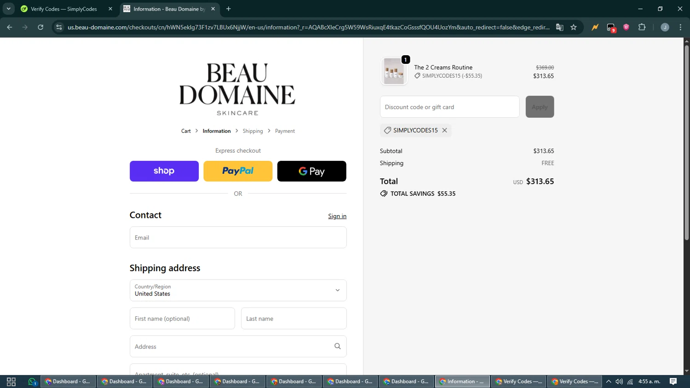Go to Cart breadcrumb link

(x=186, y=131)
